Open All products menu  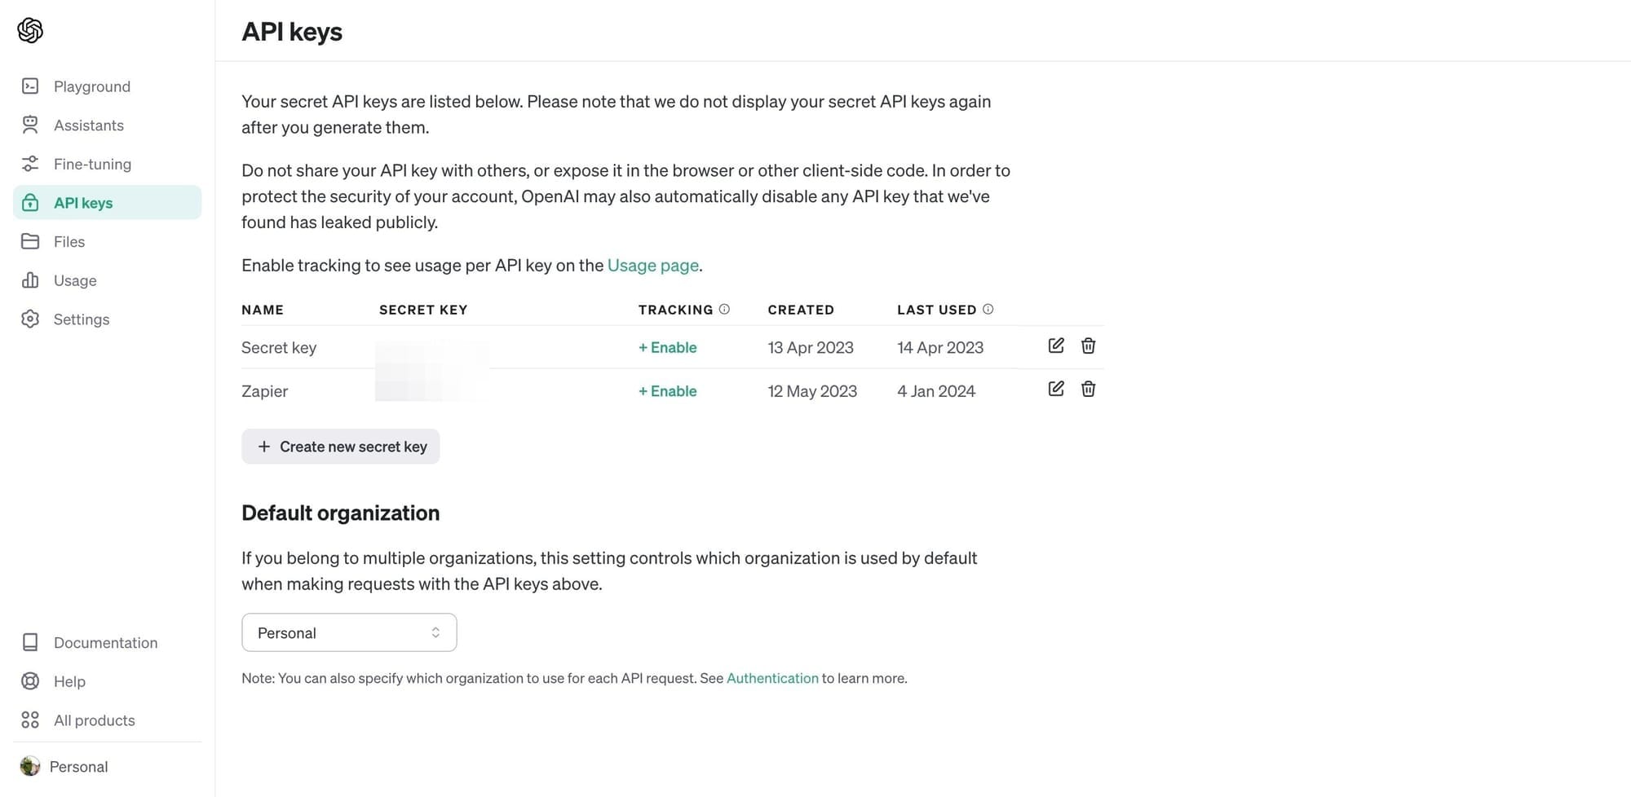coord(94,720)
